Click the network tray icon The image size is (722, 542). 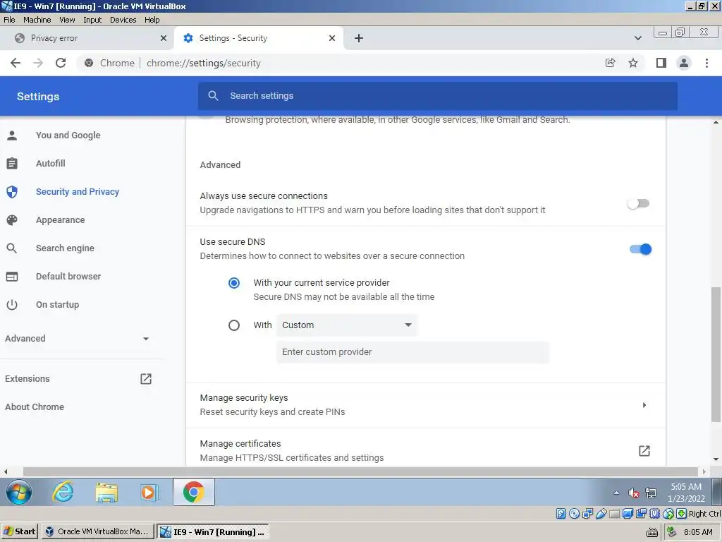pos(651,493)
